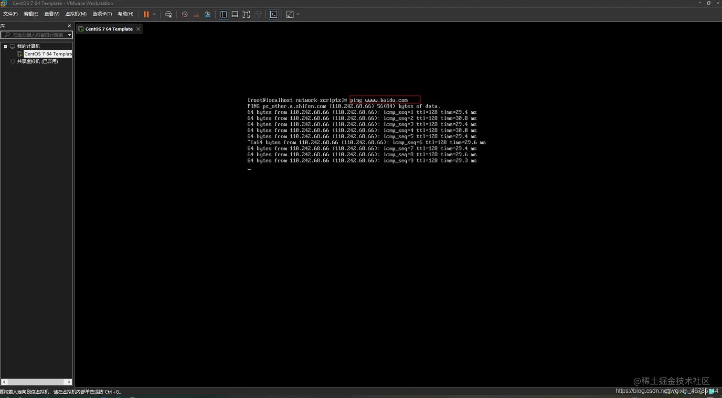Click the Pause virtual machine icon

pos(146,14)
